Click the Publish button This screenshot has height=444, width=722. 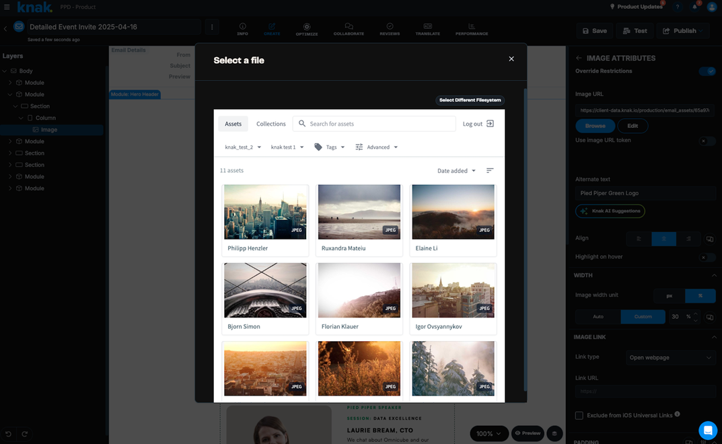684,31
